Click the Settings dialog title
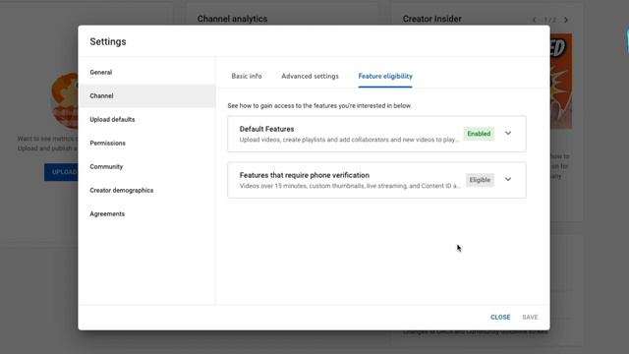This screenshot has height=354, width=629. point(108,41)
